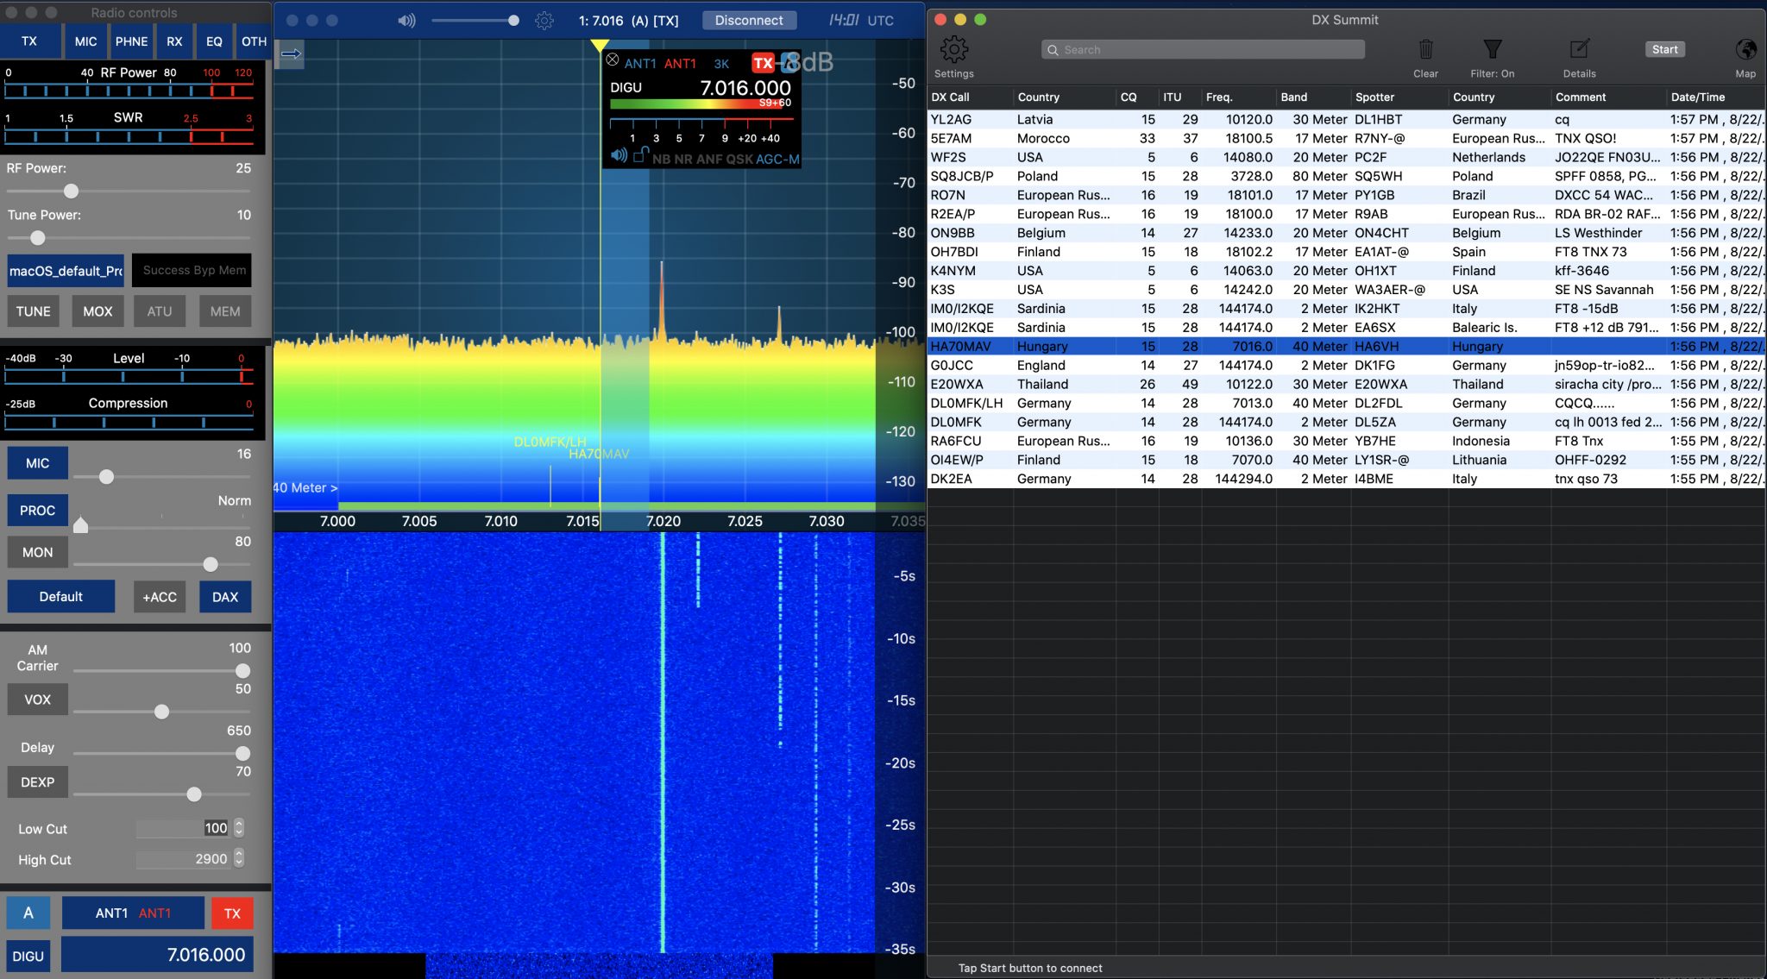
Task: Switch to the PHNE tab
Action: tap(132, 41)
